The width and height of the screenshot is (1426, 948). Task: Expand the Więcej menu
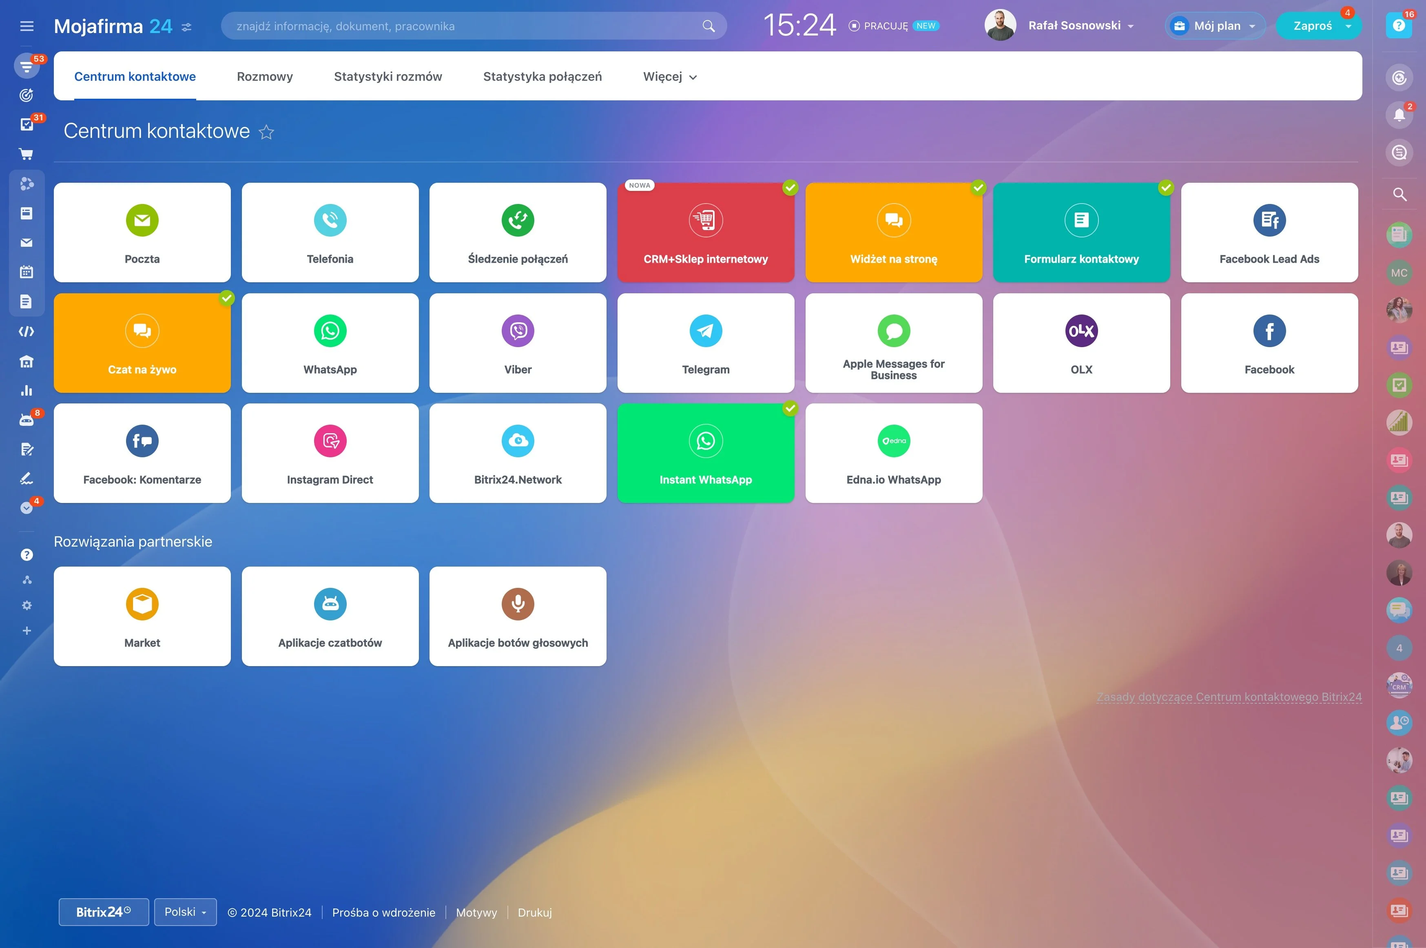[x=670, y=77]
